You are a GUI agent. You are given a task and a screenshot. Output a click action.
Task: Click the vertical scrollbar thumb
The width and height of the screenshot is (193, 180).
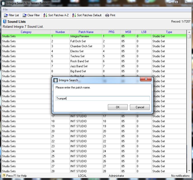pyautogui.click(x=189, y=36)
